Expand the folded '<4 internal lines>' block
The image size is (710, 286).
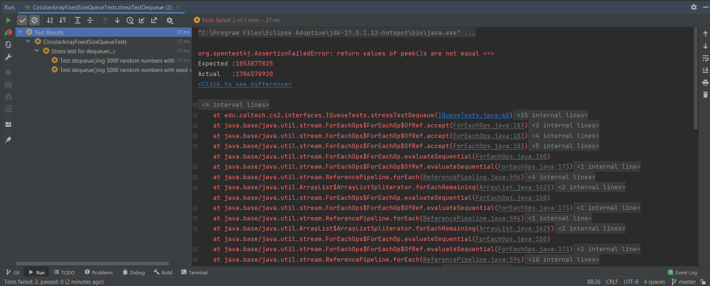(195, 105)
